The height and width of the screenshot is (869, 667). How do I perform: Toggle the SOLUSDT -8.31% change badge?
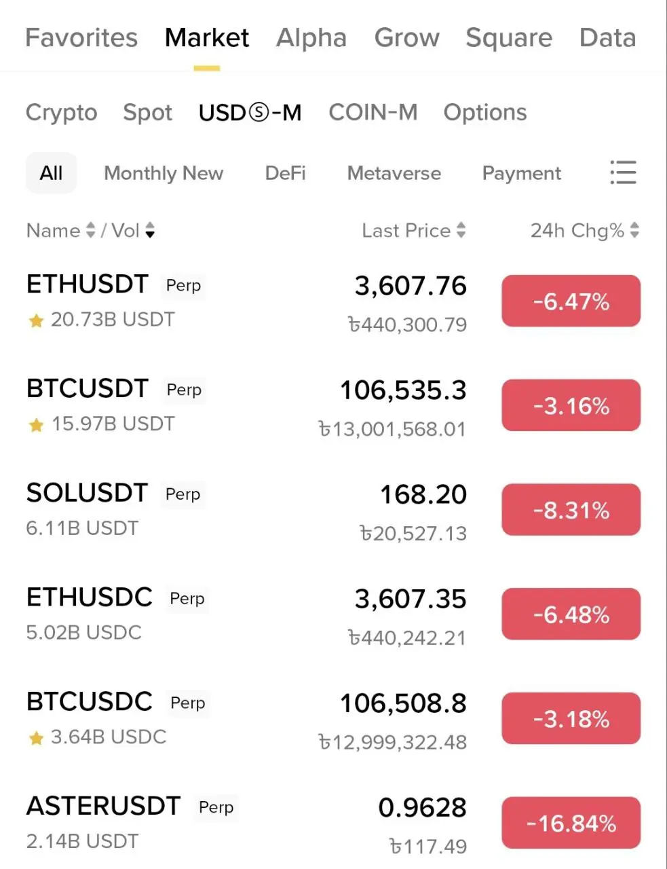pos(571,510)
